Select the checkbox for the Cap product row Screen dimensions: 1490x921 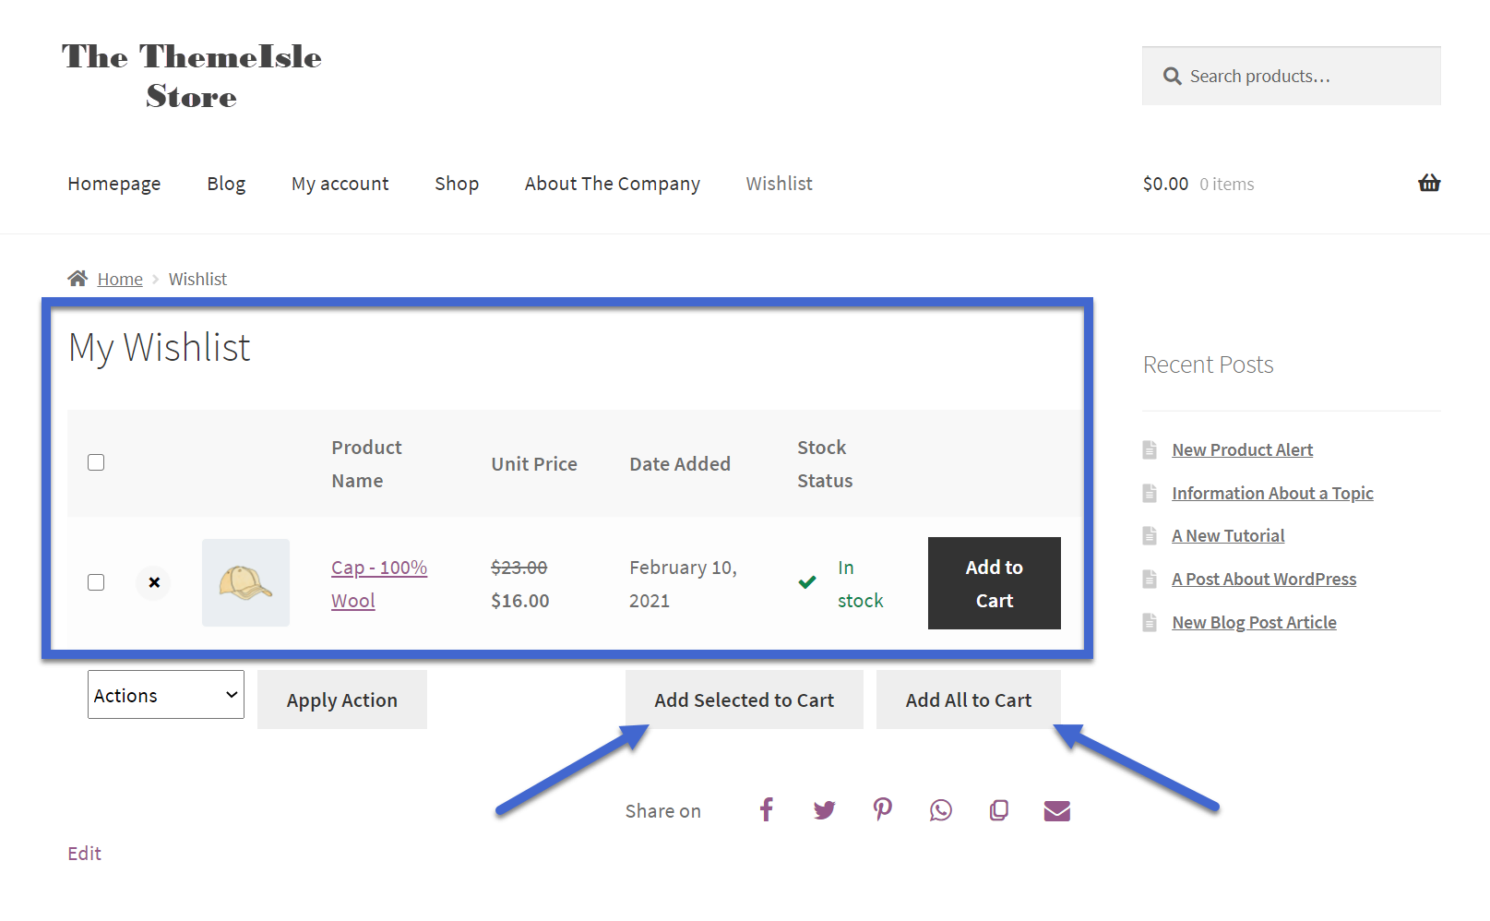coord(96,582)
